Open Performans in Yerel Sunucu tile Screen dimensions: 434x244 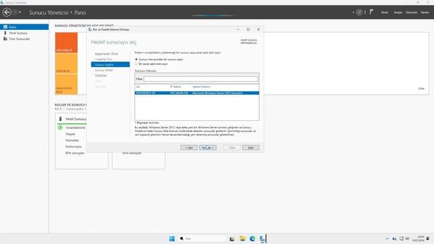pos(73,147)
